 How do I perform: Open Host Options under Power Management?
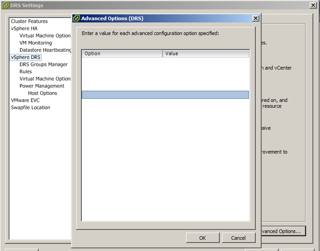tap(43, 93)
